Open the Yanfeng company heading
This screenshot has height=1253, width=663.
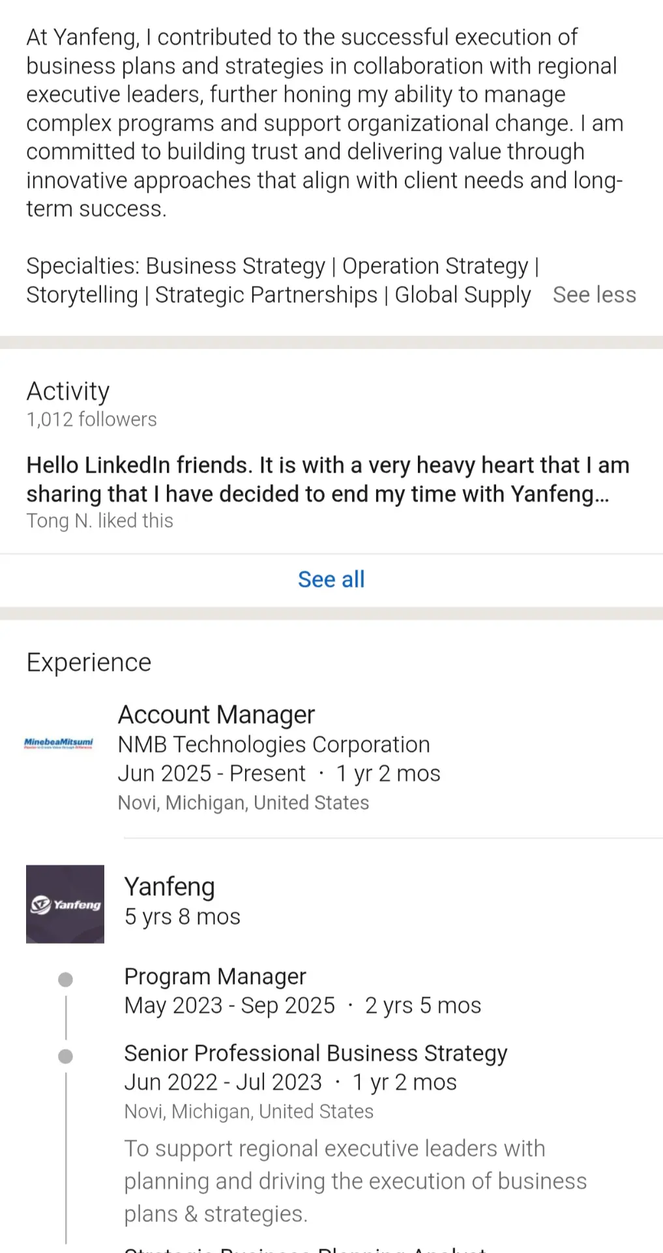[169, 887]
